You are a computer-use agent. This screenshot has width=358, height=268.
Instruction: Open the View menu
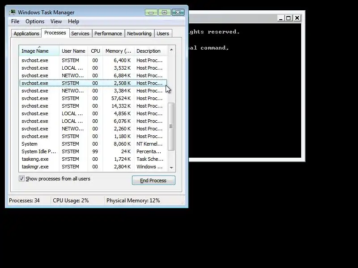tap(56, 21)
